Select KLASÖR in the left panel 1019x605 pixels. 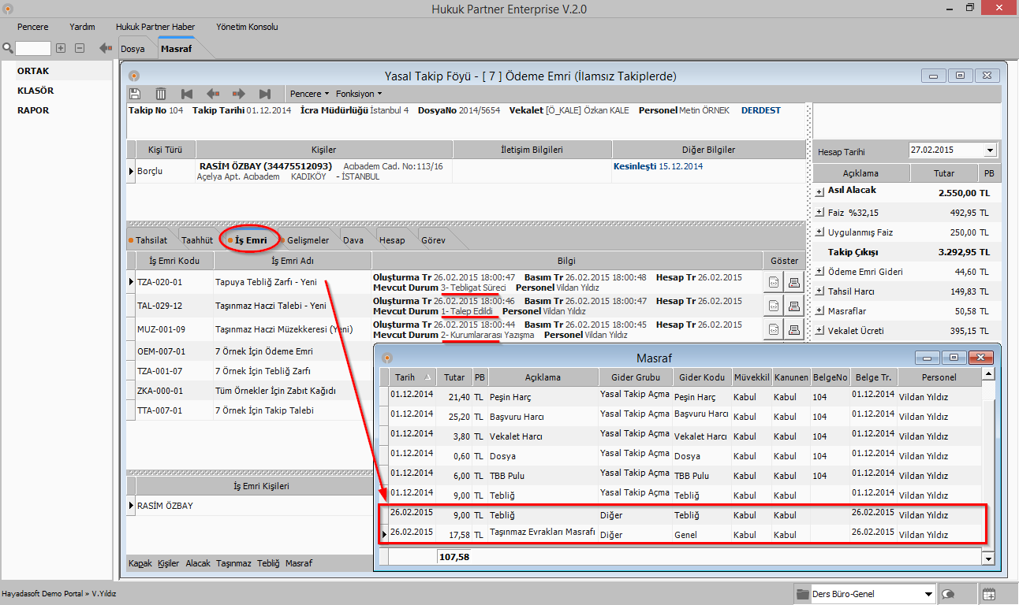pos(35,91)
